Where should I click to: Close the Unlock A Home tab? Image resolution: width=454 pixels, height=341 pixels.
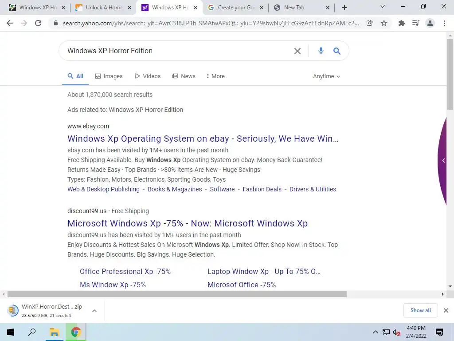(130, 8)
